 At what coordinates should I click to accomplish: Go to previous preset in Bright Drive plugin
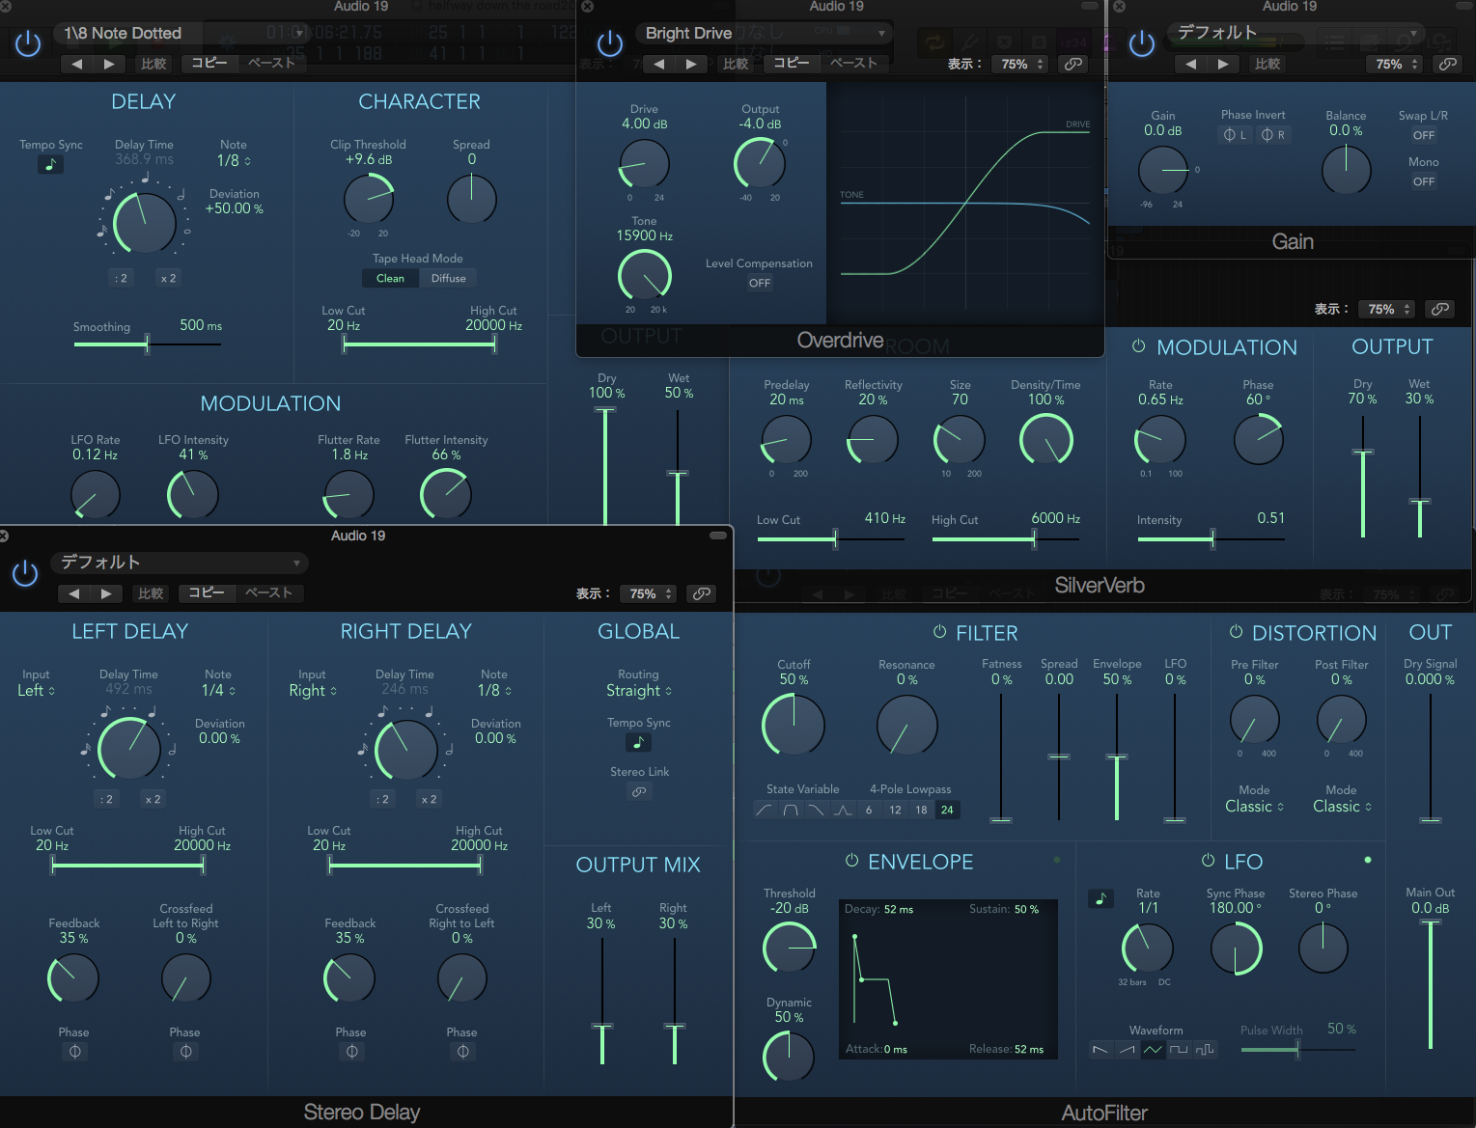[659, 64]
